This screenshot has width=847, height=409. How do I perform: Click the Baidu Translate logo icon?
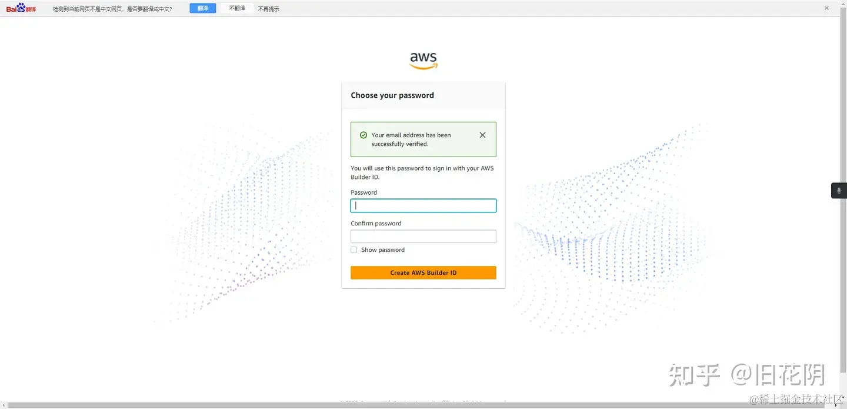[21, 8]
